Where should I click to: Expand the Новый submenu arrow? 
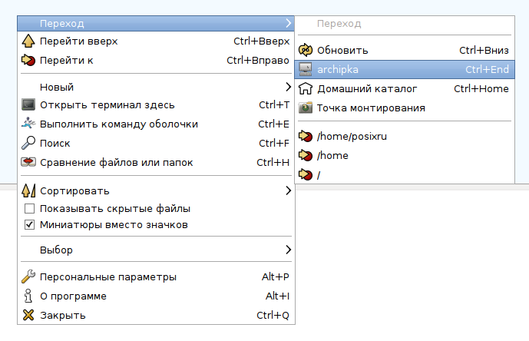(288, 87)
